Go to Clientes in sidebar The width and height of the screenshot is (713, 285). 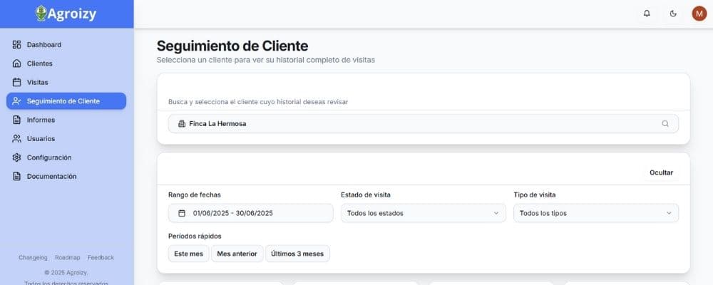(40, 63)
